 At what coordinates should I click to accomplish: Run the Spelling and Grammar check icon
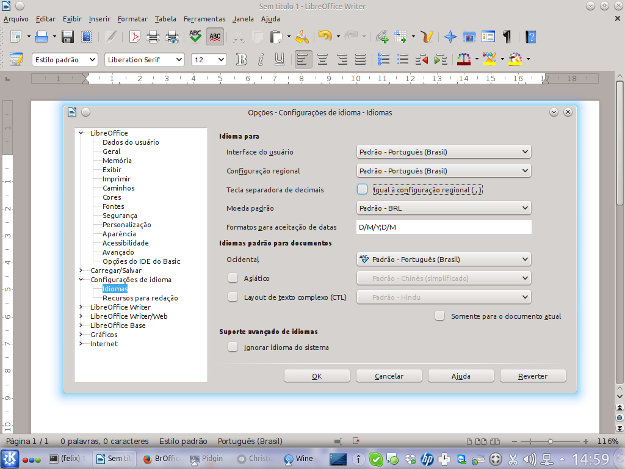(195, 37)
